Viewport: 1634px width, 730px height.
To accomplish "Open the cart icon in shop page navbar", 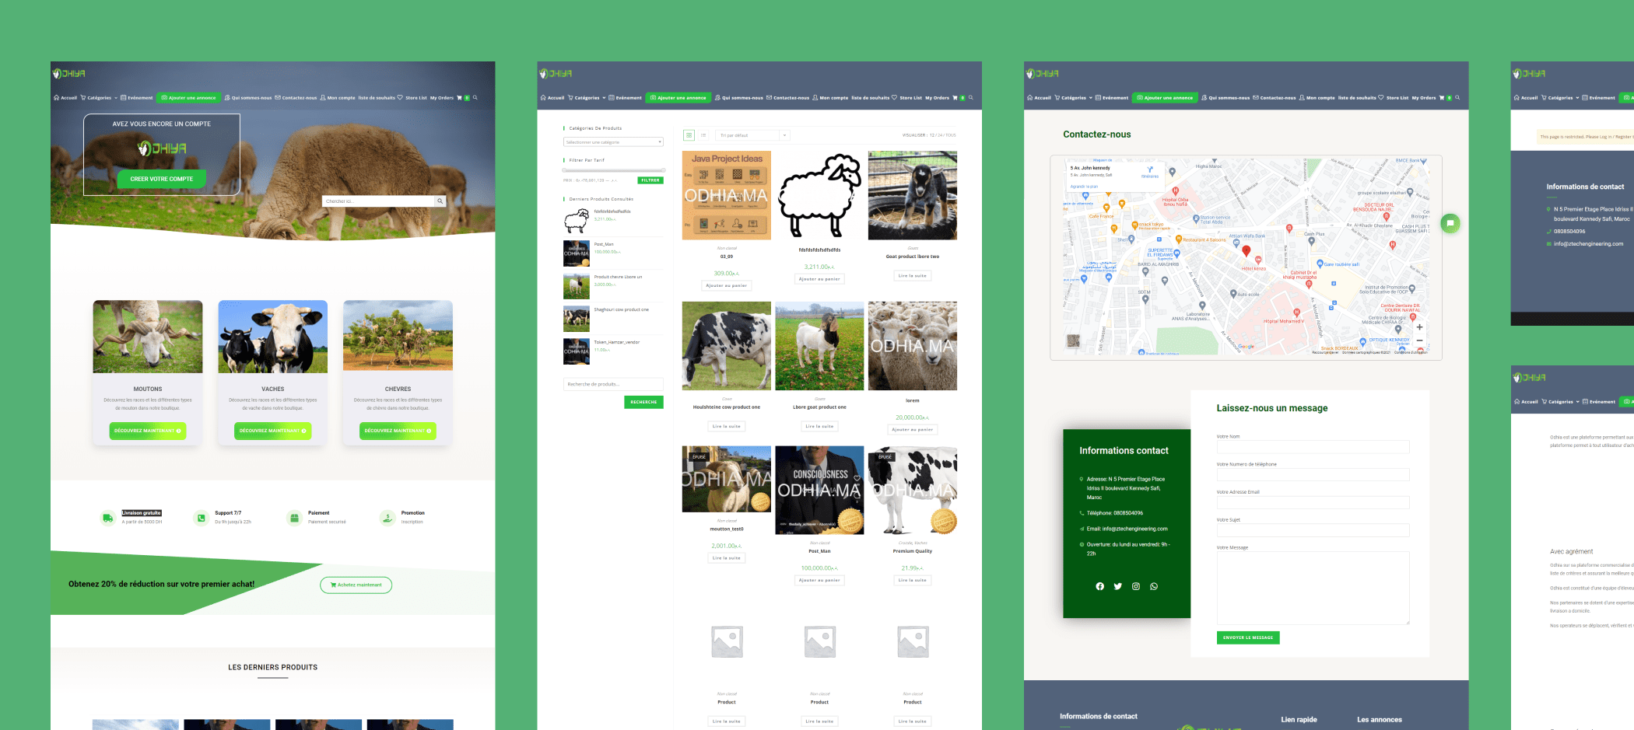I will click(x=955, y=98).
